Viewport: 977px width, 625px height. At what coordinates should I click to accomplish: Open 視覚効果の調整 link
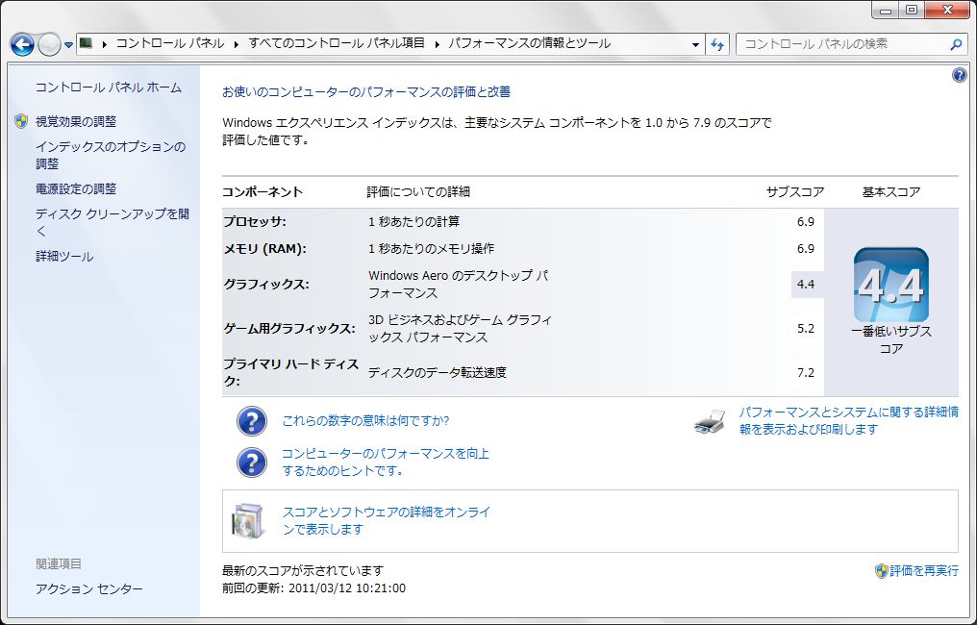tap(76, 121)
